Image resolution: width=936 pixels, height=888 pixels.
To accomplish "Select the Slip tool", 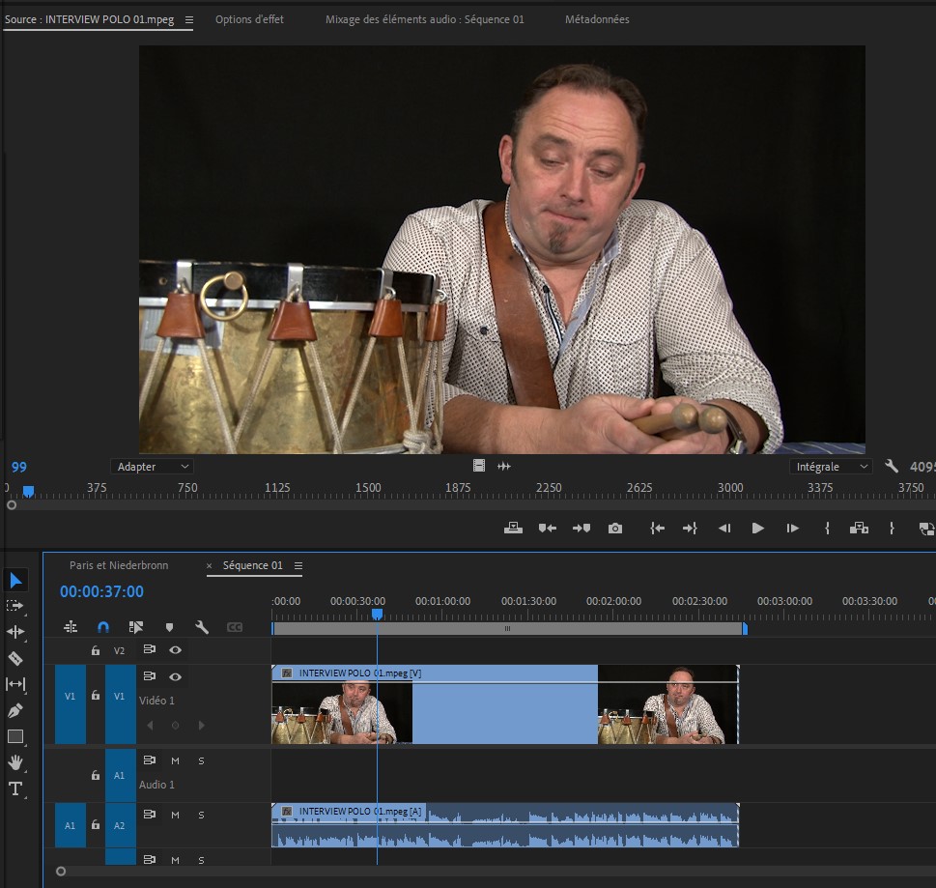I will pos(15,684).
